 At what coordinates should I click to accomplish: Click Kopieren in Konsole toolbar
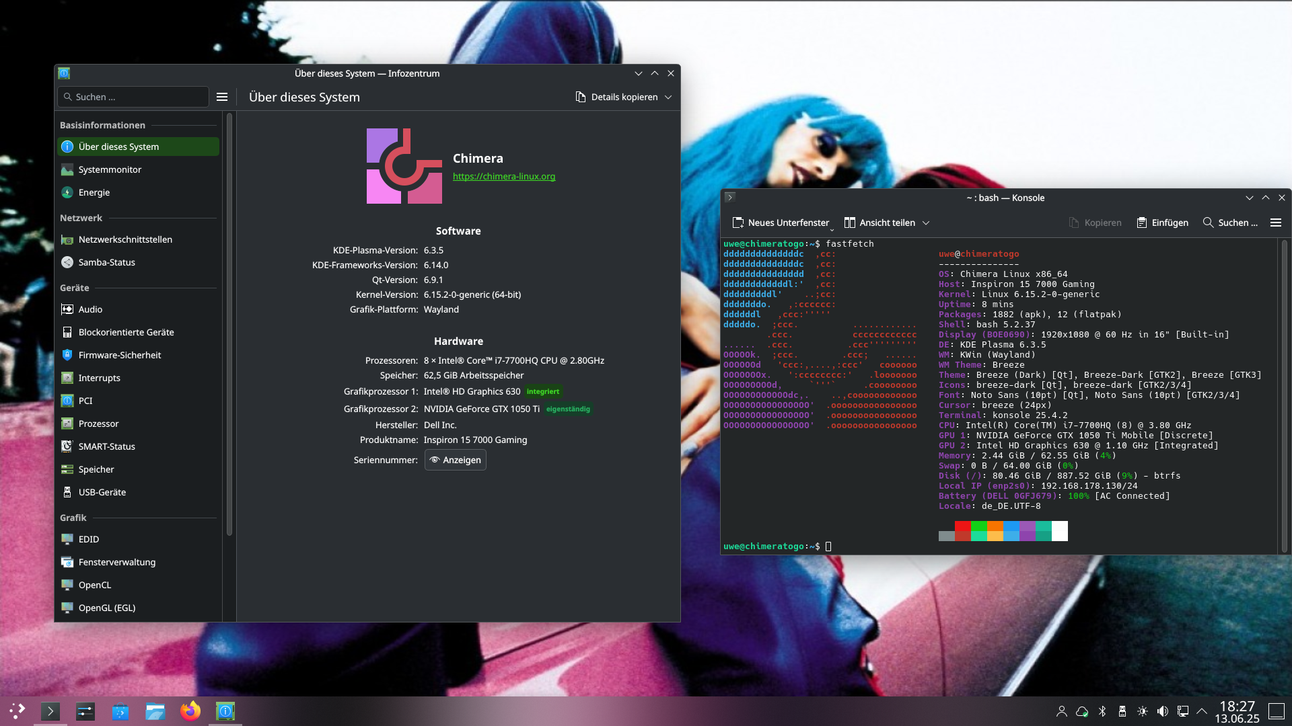tap(1095, 223)
